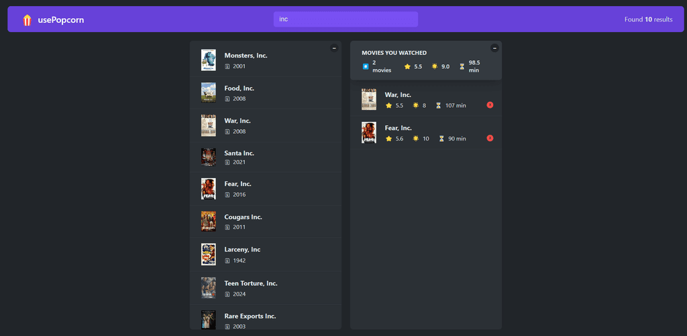This screenshot has width=687, height=336.
Task: Click the MOVIES YOU WATCHED heading
Action: (394, 53)
